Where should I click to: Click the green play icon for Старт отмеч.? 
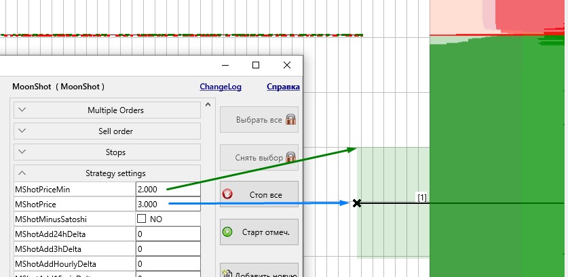coord(228,232)
